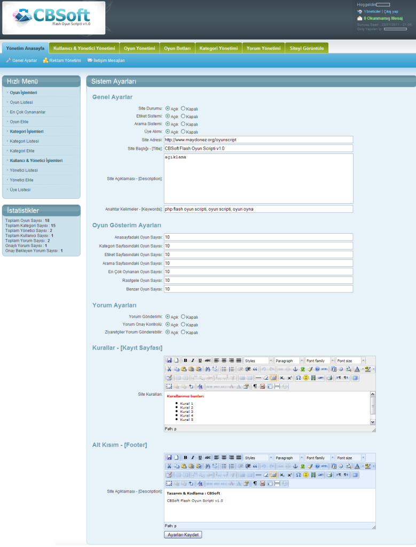Set Yorum Onay Kontrolü to Kapalı

click(183, 325)
